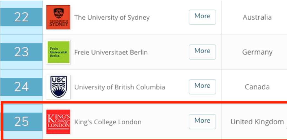287x140 pixels.
Task: Click the King's College London red logo
Action: 58,122
